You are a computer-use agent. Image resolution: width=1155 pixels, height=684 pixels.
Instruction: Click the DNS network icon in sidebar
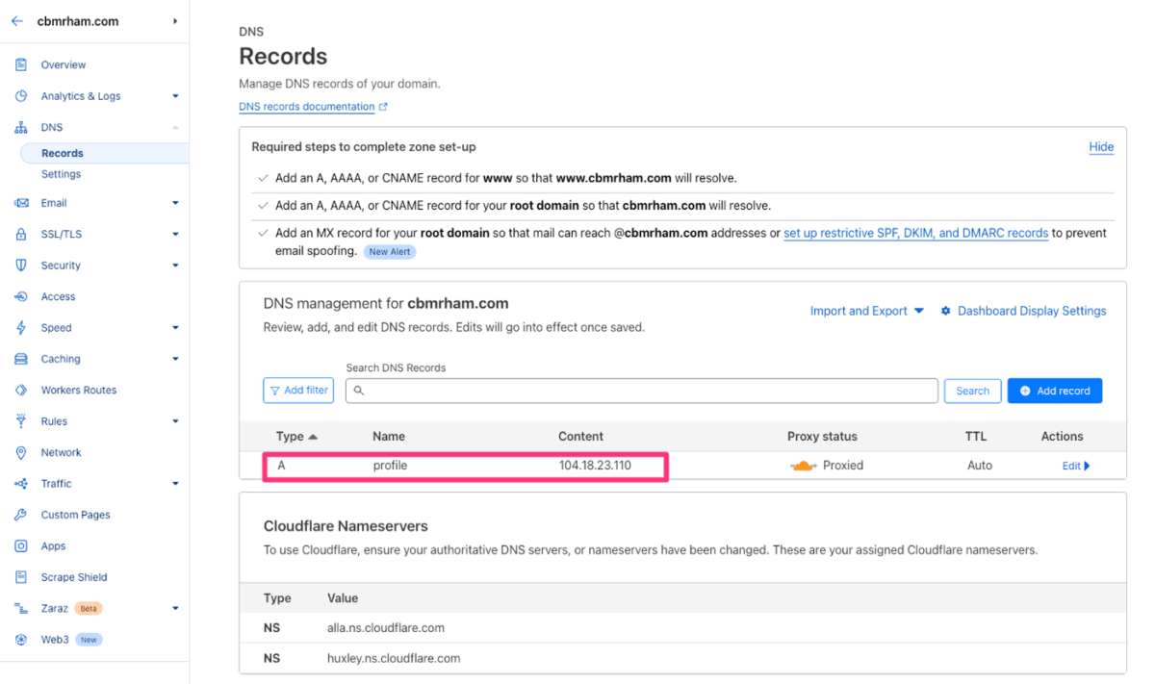21,127
